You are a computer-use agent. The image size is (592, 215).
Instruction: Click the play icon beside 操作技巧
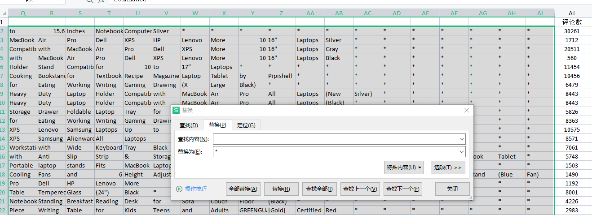coord(180,189)
